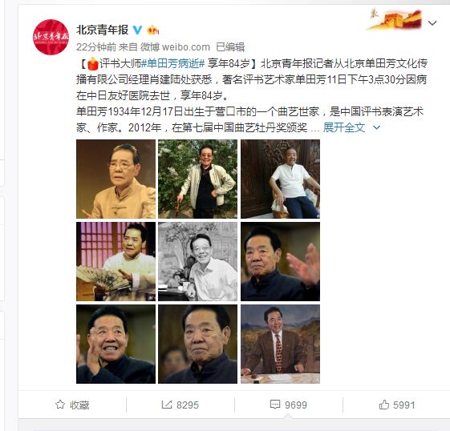
Task: Open the black-and-white photo thumbnail
Action: 198,261
